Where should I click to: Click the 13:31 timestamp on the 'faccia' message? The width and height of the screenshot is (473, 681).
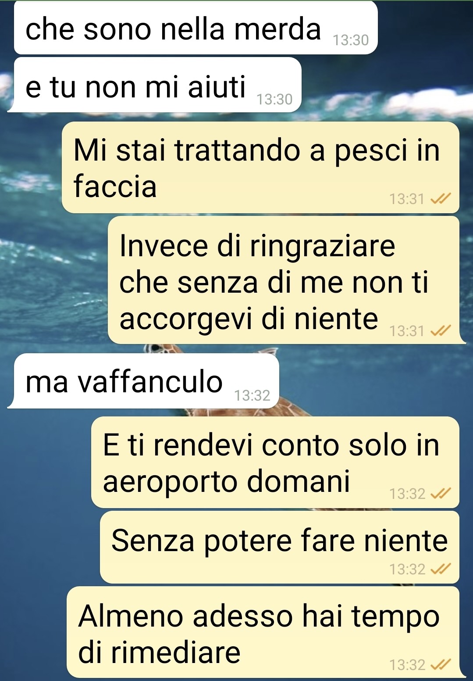pyautogui.click(x=407, y=199)
